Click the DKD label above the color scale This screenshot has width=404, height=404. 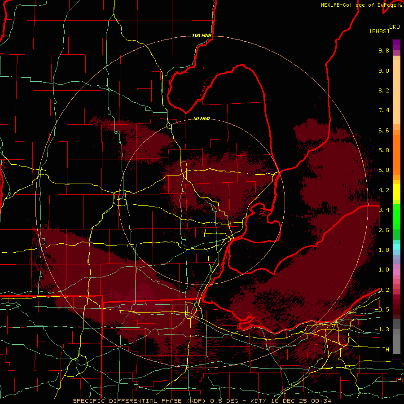[x=394, y=27]
